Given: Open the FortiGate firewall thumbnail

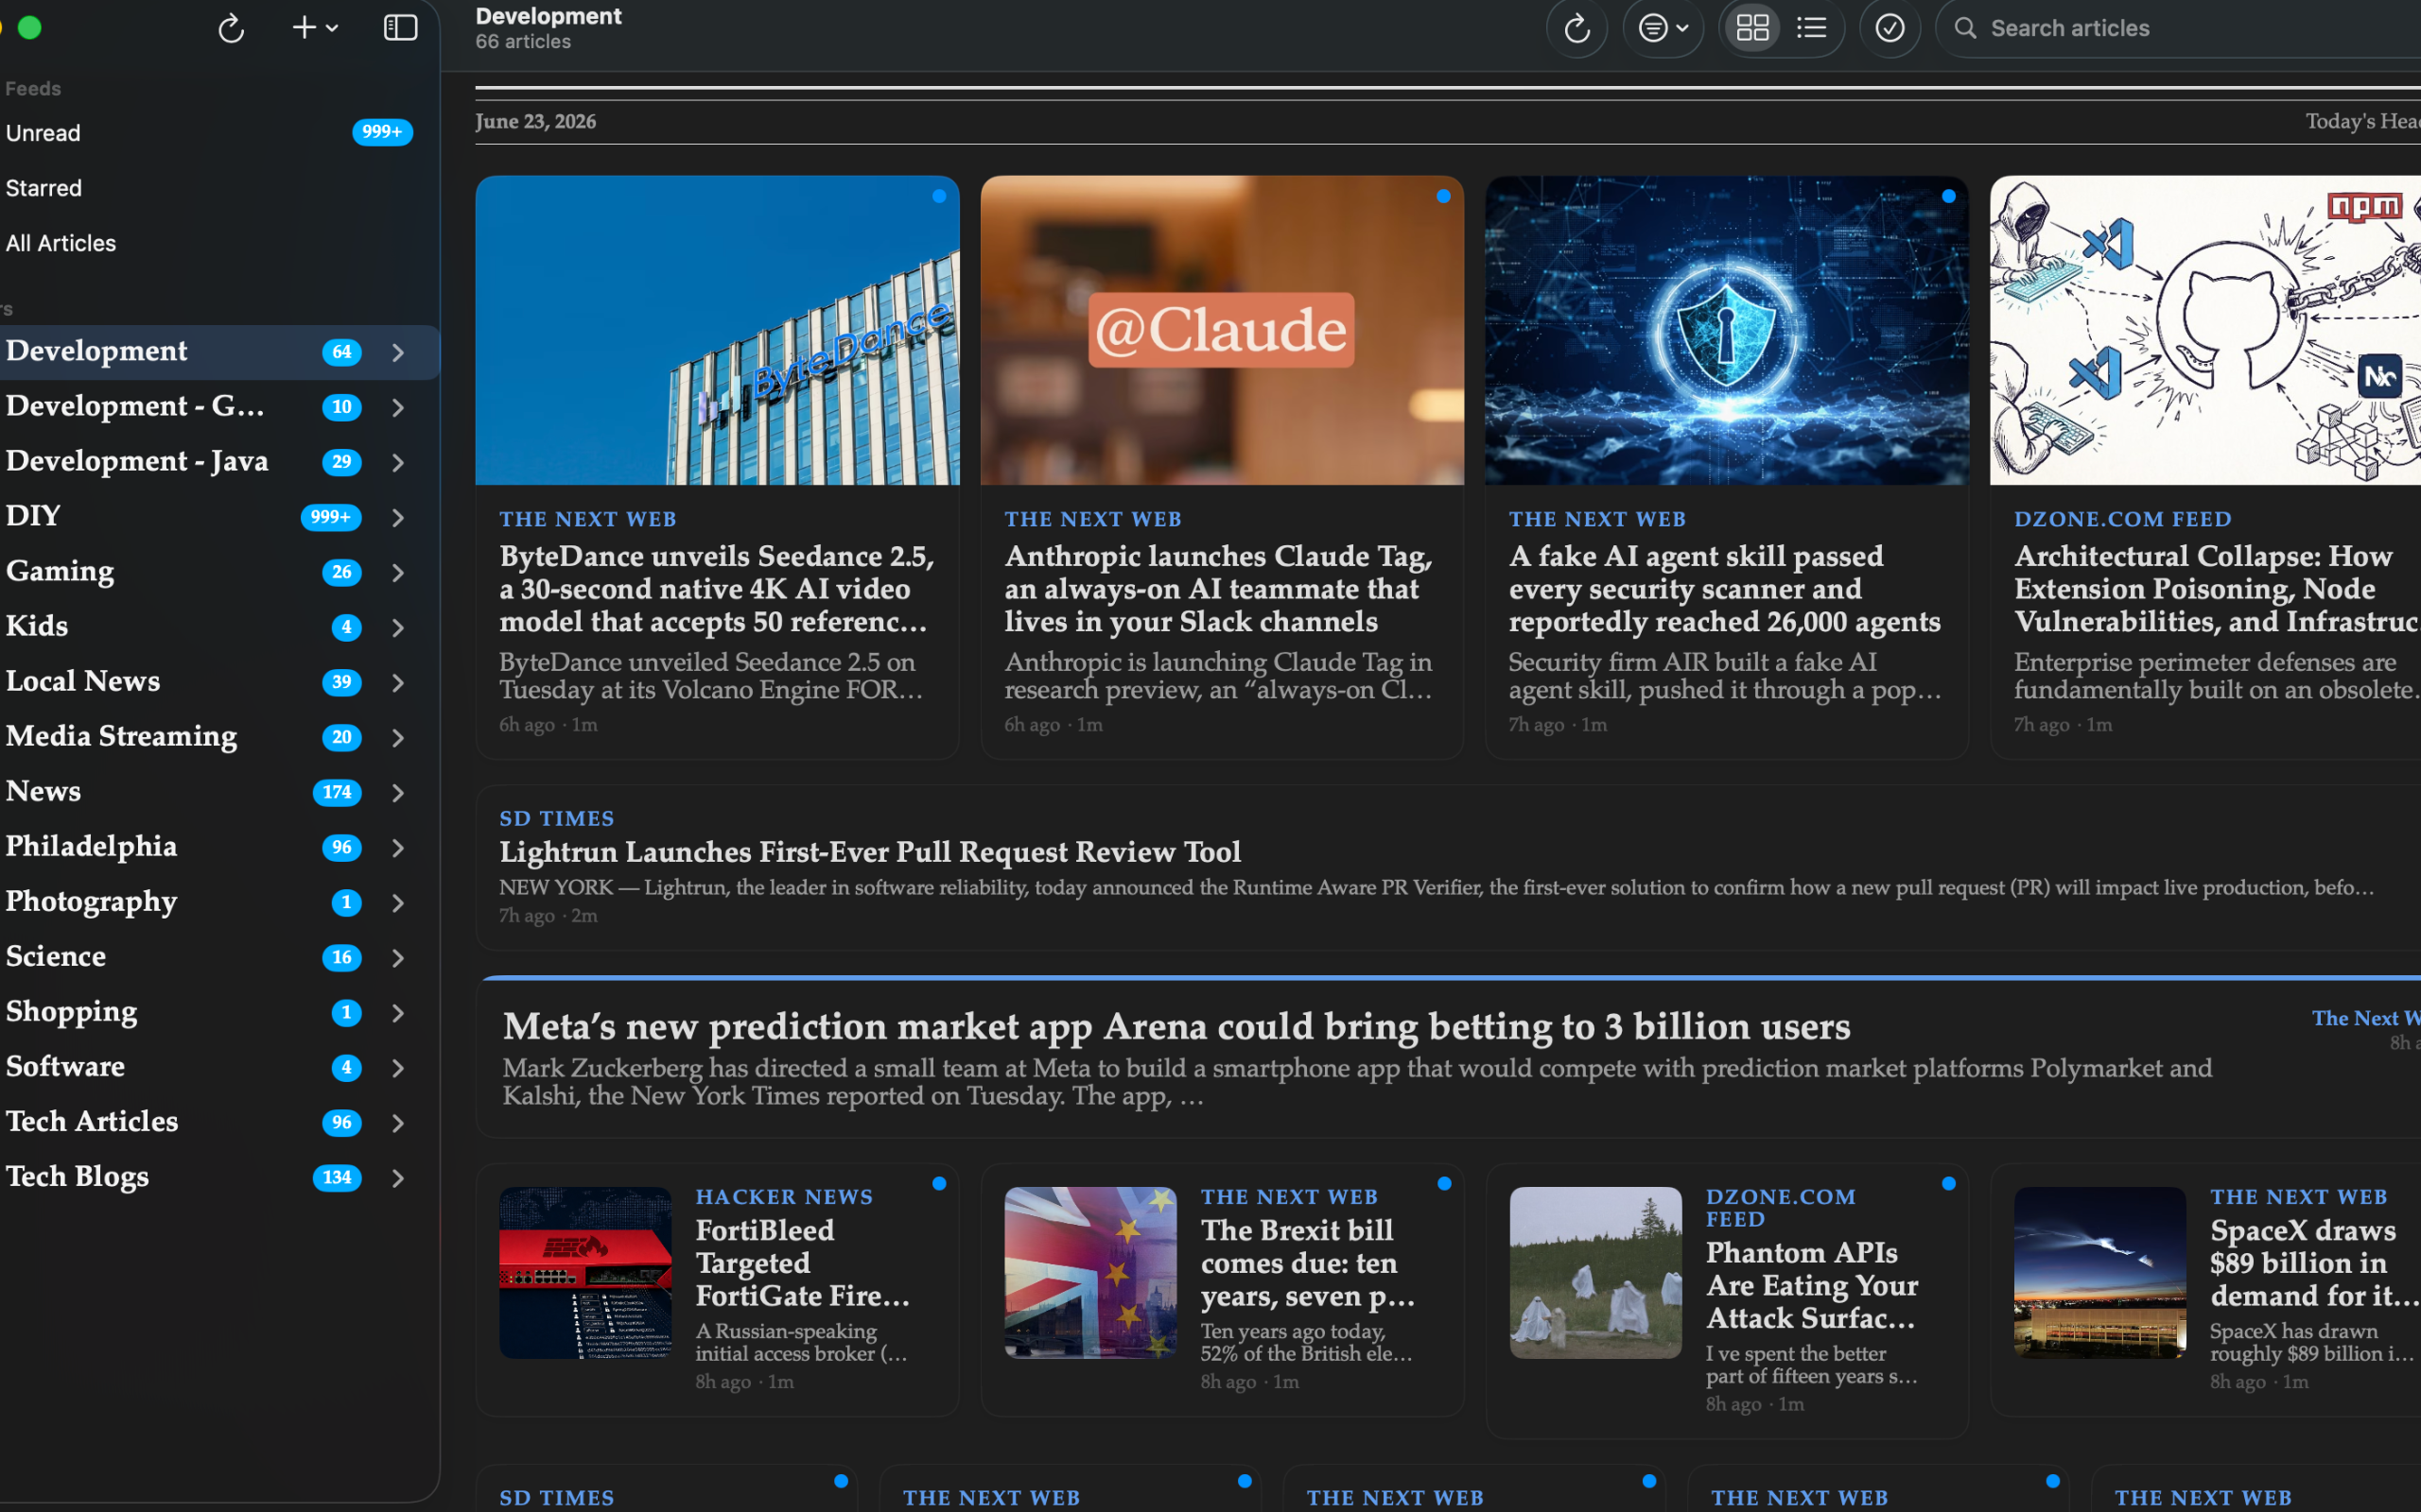Looking at the screenshot, I should [x=585, y=1272].
